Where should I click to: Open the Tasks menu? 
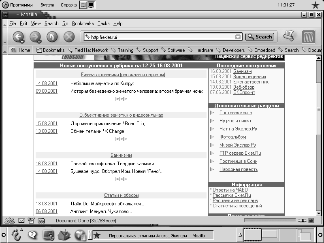pyautogui.click(x=103, y=23)
